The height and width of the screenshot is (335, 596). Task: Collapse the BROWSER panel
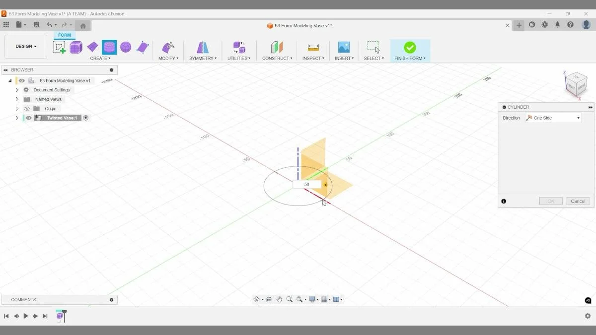(x=5, y=69)
